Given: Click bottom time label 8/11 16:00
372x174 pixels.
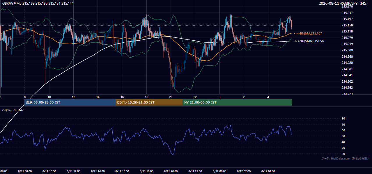Looking at the screenshot, I should (x=122, y=171).
